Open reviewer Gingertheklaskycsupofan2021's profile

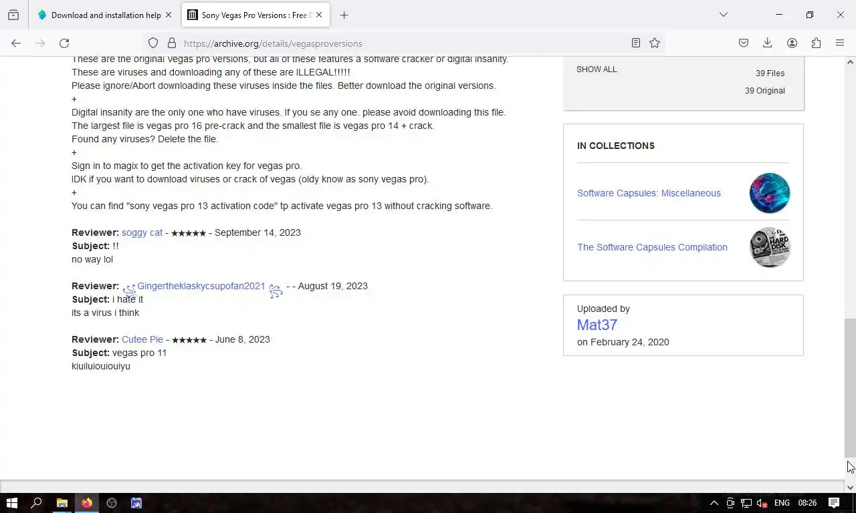(x=201, y=286)
